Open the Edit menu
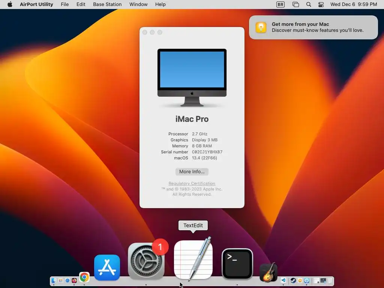Viewport: 384px width, 288px height. (81, 4)
